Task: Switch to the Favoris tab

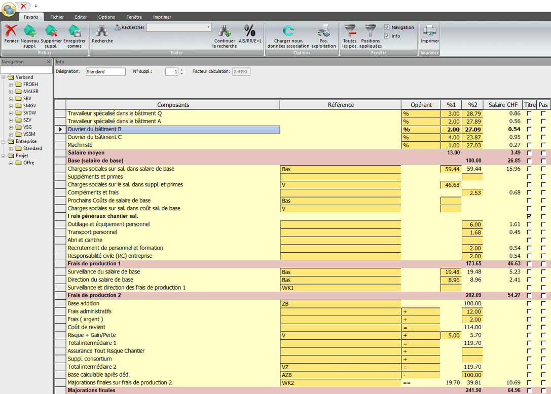Action: click(x=31, y=17)
